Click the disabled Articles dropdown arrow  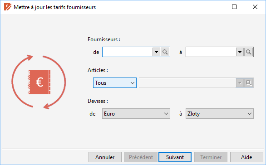coord(240,83)
